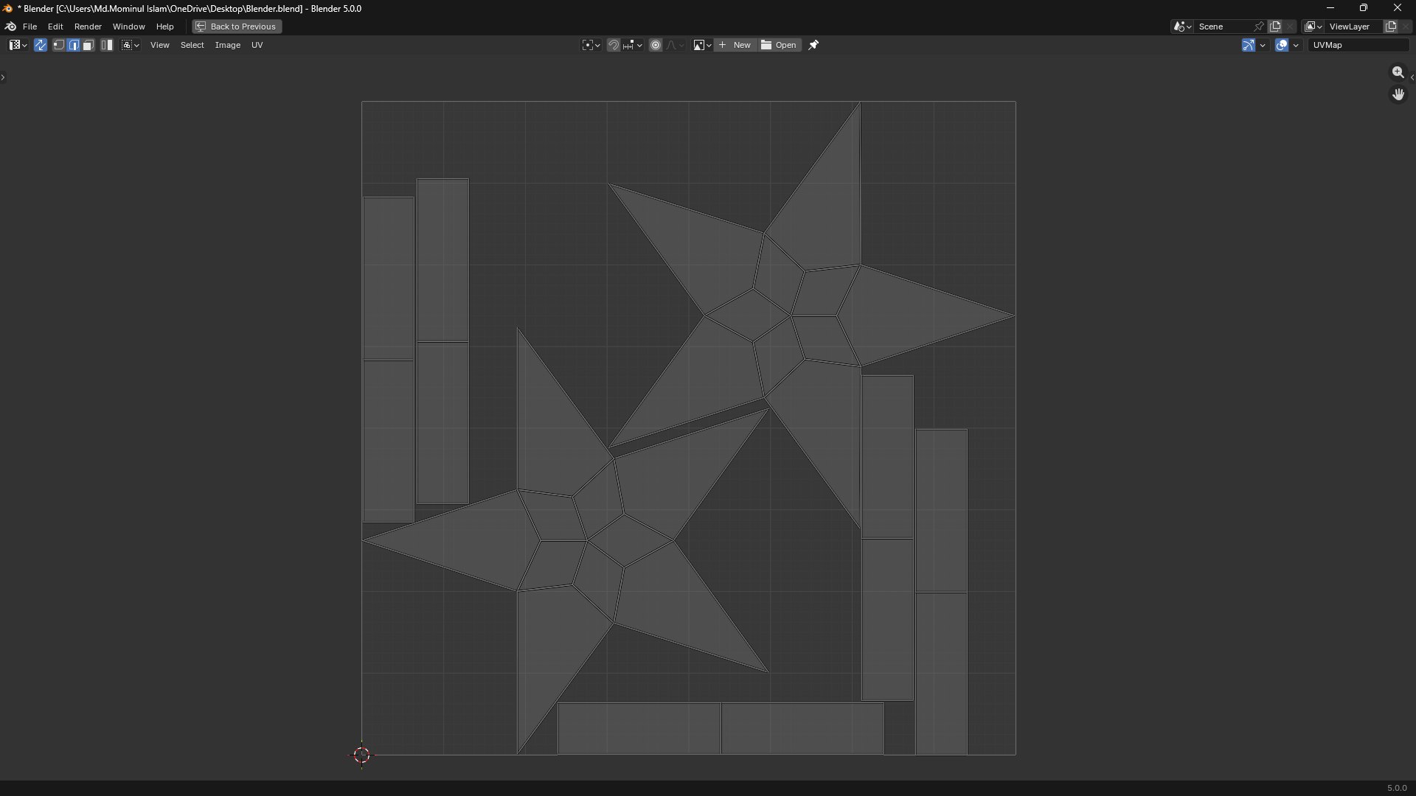Click Back to Previous button
This screenshot has width=1416, height=796.
point(237,27)
